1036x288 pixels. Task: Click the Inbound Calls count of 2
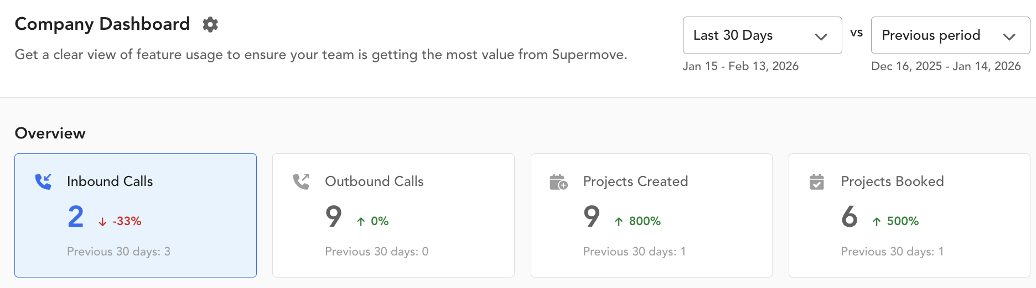76,216
